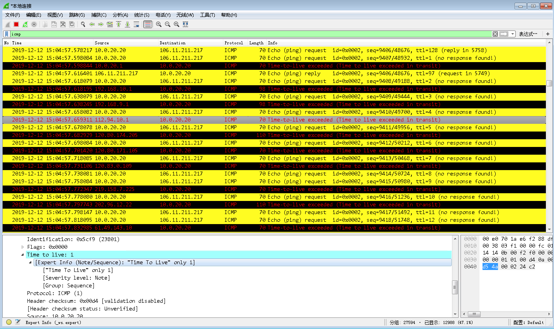Viewport: 554px width, 329px height.
Task: Go to the previous packet arrow
Action: pyautogui.click(x=92, y=24)
